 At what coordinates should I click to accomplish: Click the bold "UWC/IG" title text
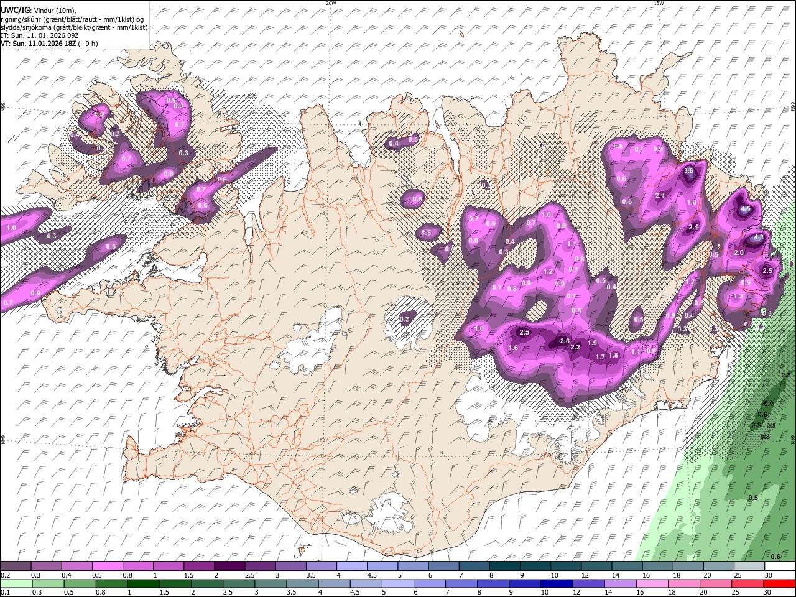pyautogui.click(x=15, y=10)
